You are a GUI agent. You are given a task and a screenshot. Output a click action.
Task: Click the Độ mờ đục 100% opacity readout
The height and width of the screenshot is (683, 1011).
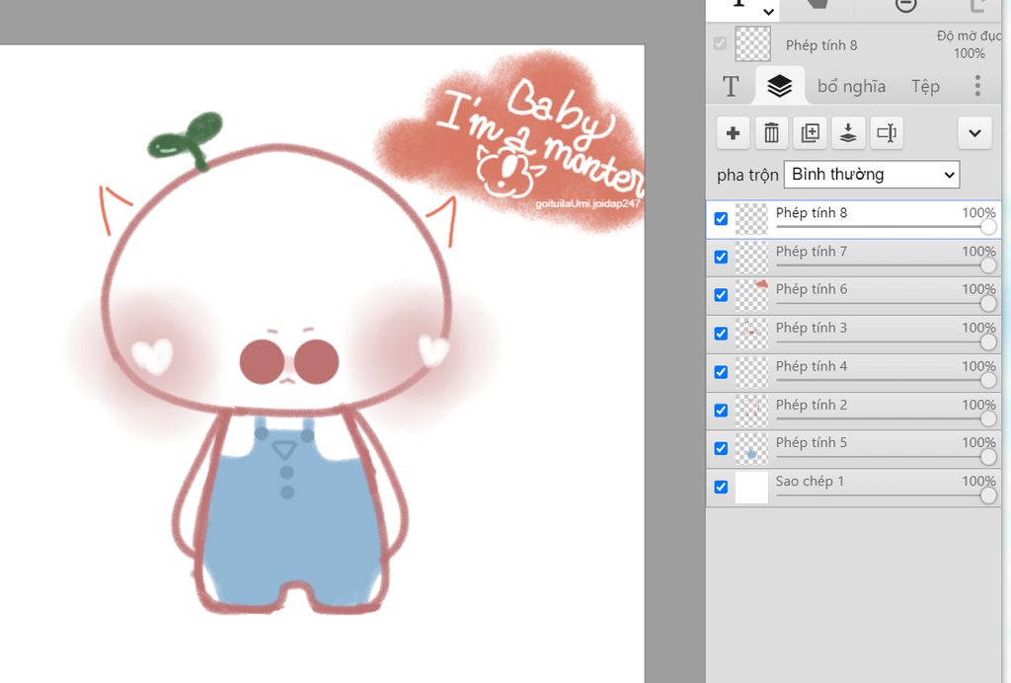[970, 44]
